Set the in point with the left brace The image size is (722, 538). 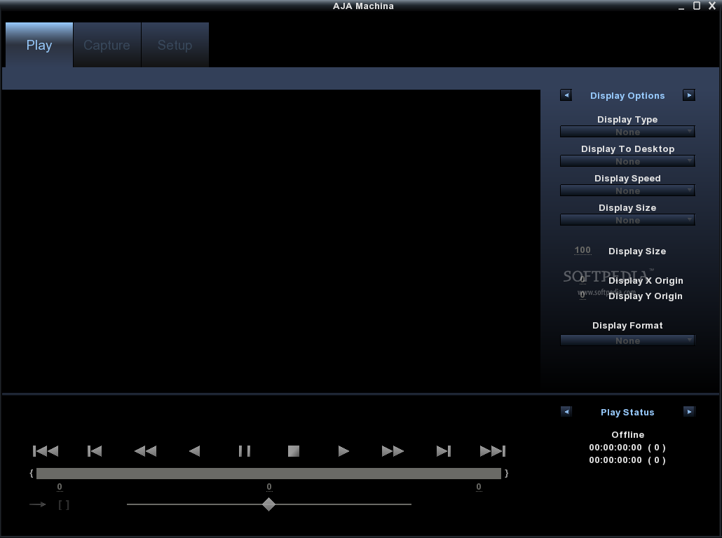32,473
